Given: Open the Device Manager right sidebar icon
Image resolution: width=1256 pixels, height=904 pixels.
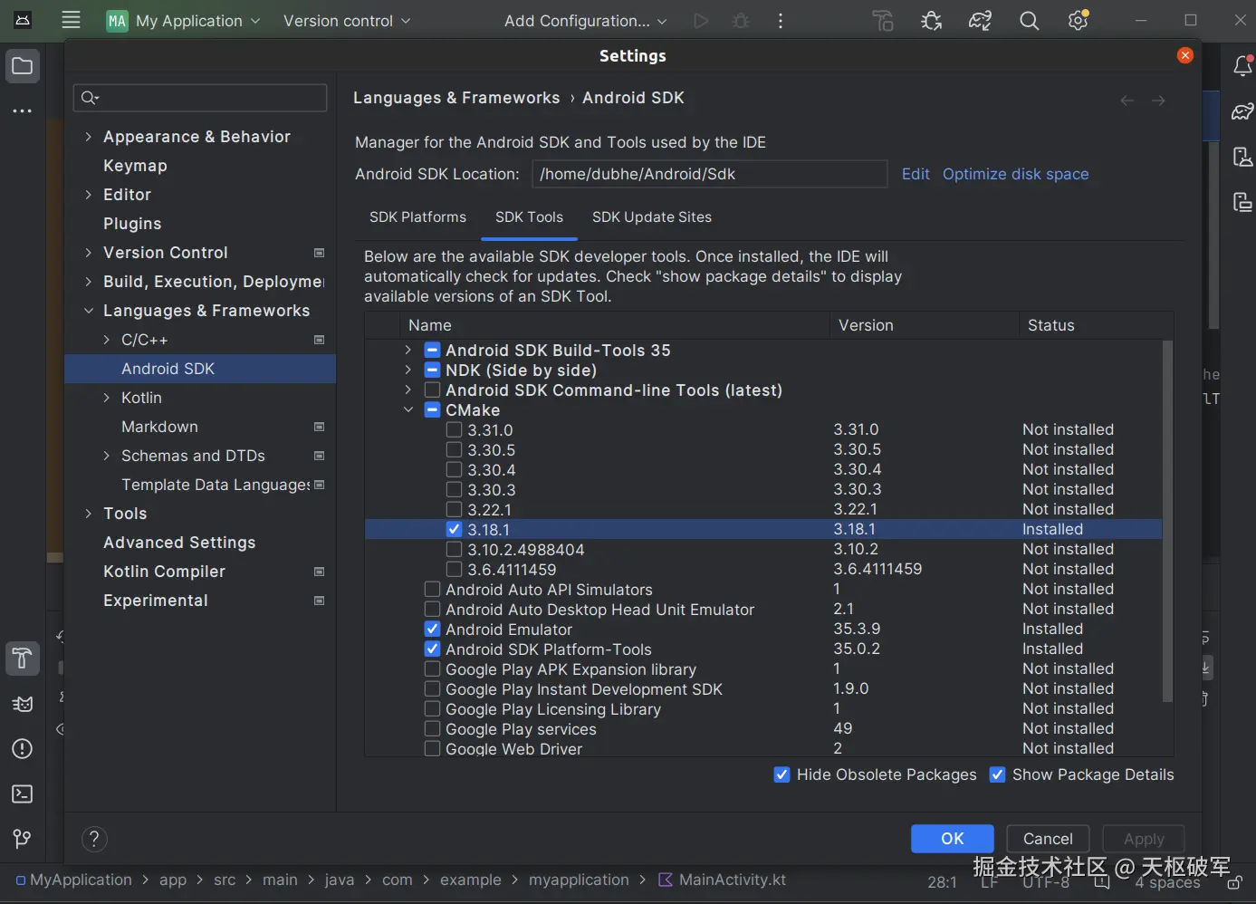Looking at the screenshot, I should pos(1242,157).
